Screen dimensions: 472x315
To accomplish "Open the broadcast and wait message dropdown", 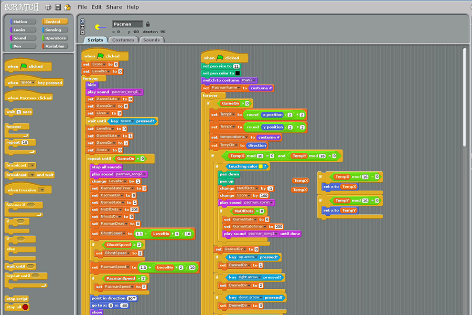I will pyautogui.click(x=31, y=175).
